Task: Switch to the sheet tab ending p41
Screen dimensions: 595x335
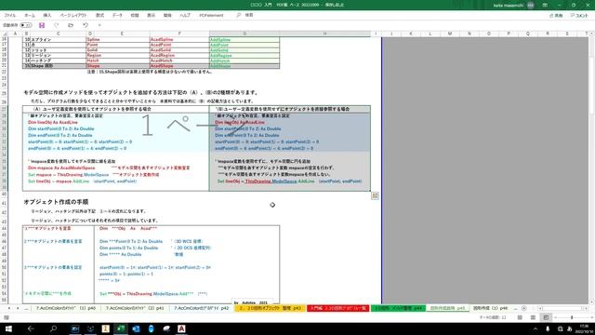Action: pyautogui.click(x=135, y=308)
